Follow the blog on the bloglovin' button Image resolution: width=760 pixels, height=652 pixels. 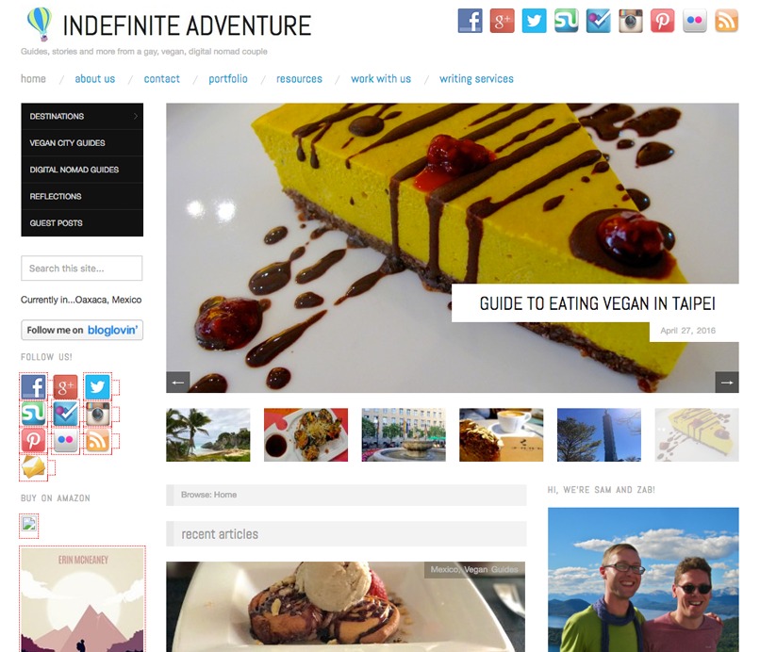point(82,330)
